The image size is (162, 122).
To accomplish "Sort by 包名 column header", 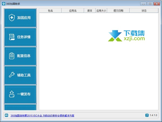I will pos(50,11).
